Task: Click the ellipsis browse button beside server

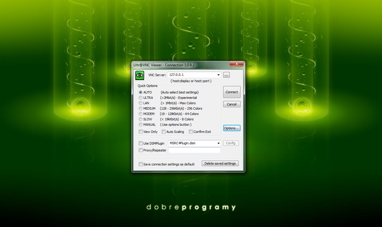Action: pos(227,75)
